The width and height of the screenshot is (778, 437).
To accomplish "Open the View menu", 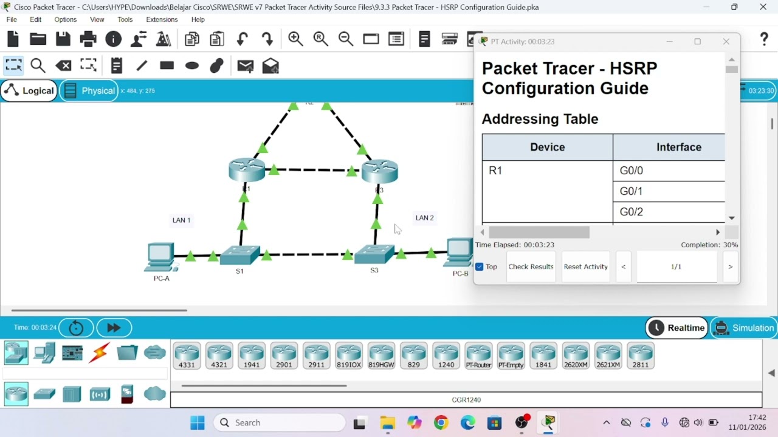I will (97, 19).
